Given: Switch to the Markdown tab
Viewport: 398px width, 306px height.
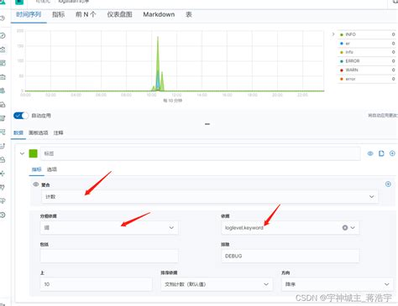Looking at the screenshot, I should [x=159, y=14].
